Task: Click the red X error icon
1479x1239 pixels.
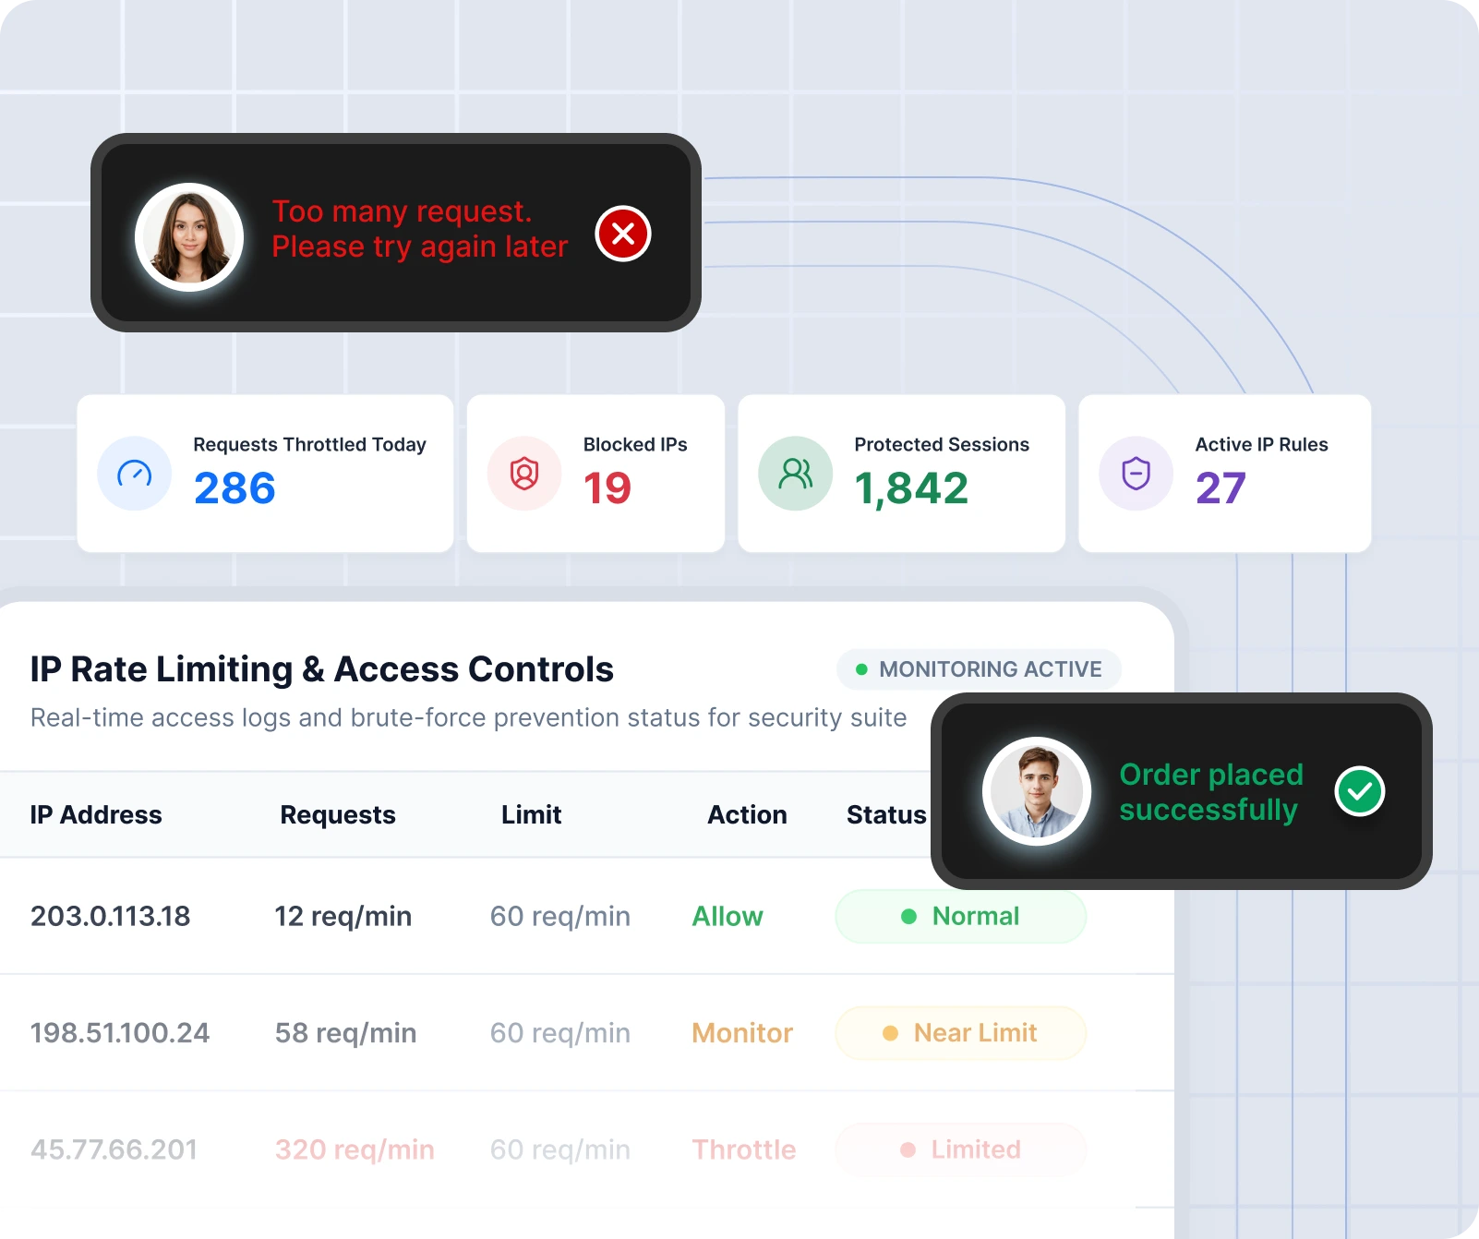Action: (x=623, y=234)
